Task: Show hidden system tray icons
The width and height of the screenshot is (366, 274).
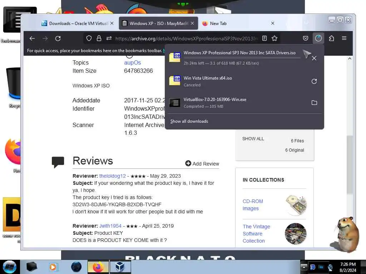Action: tap(304, 267)
